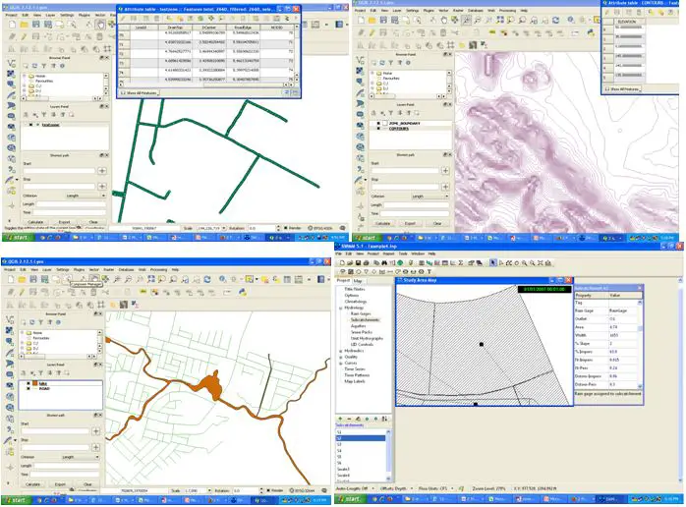The image size is (686, 507).
Task: Open Tools menu in SWMM window
Action: 403,253
